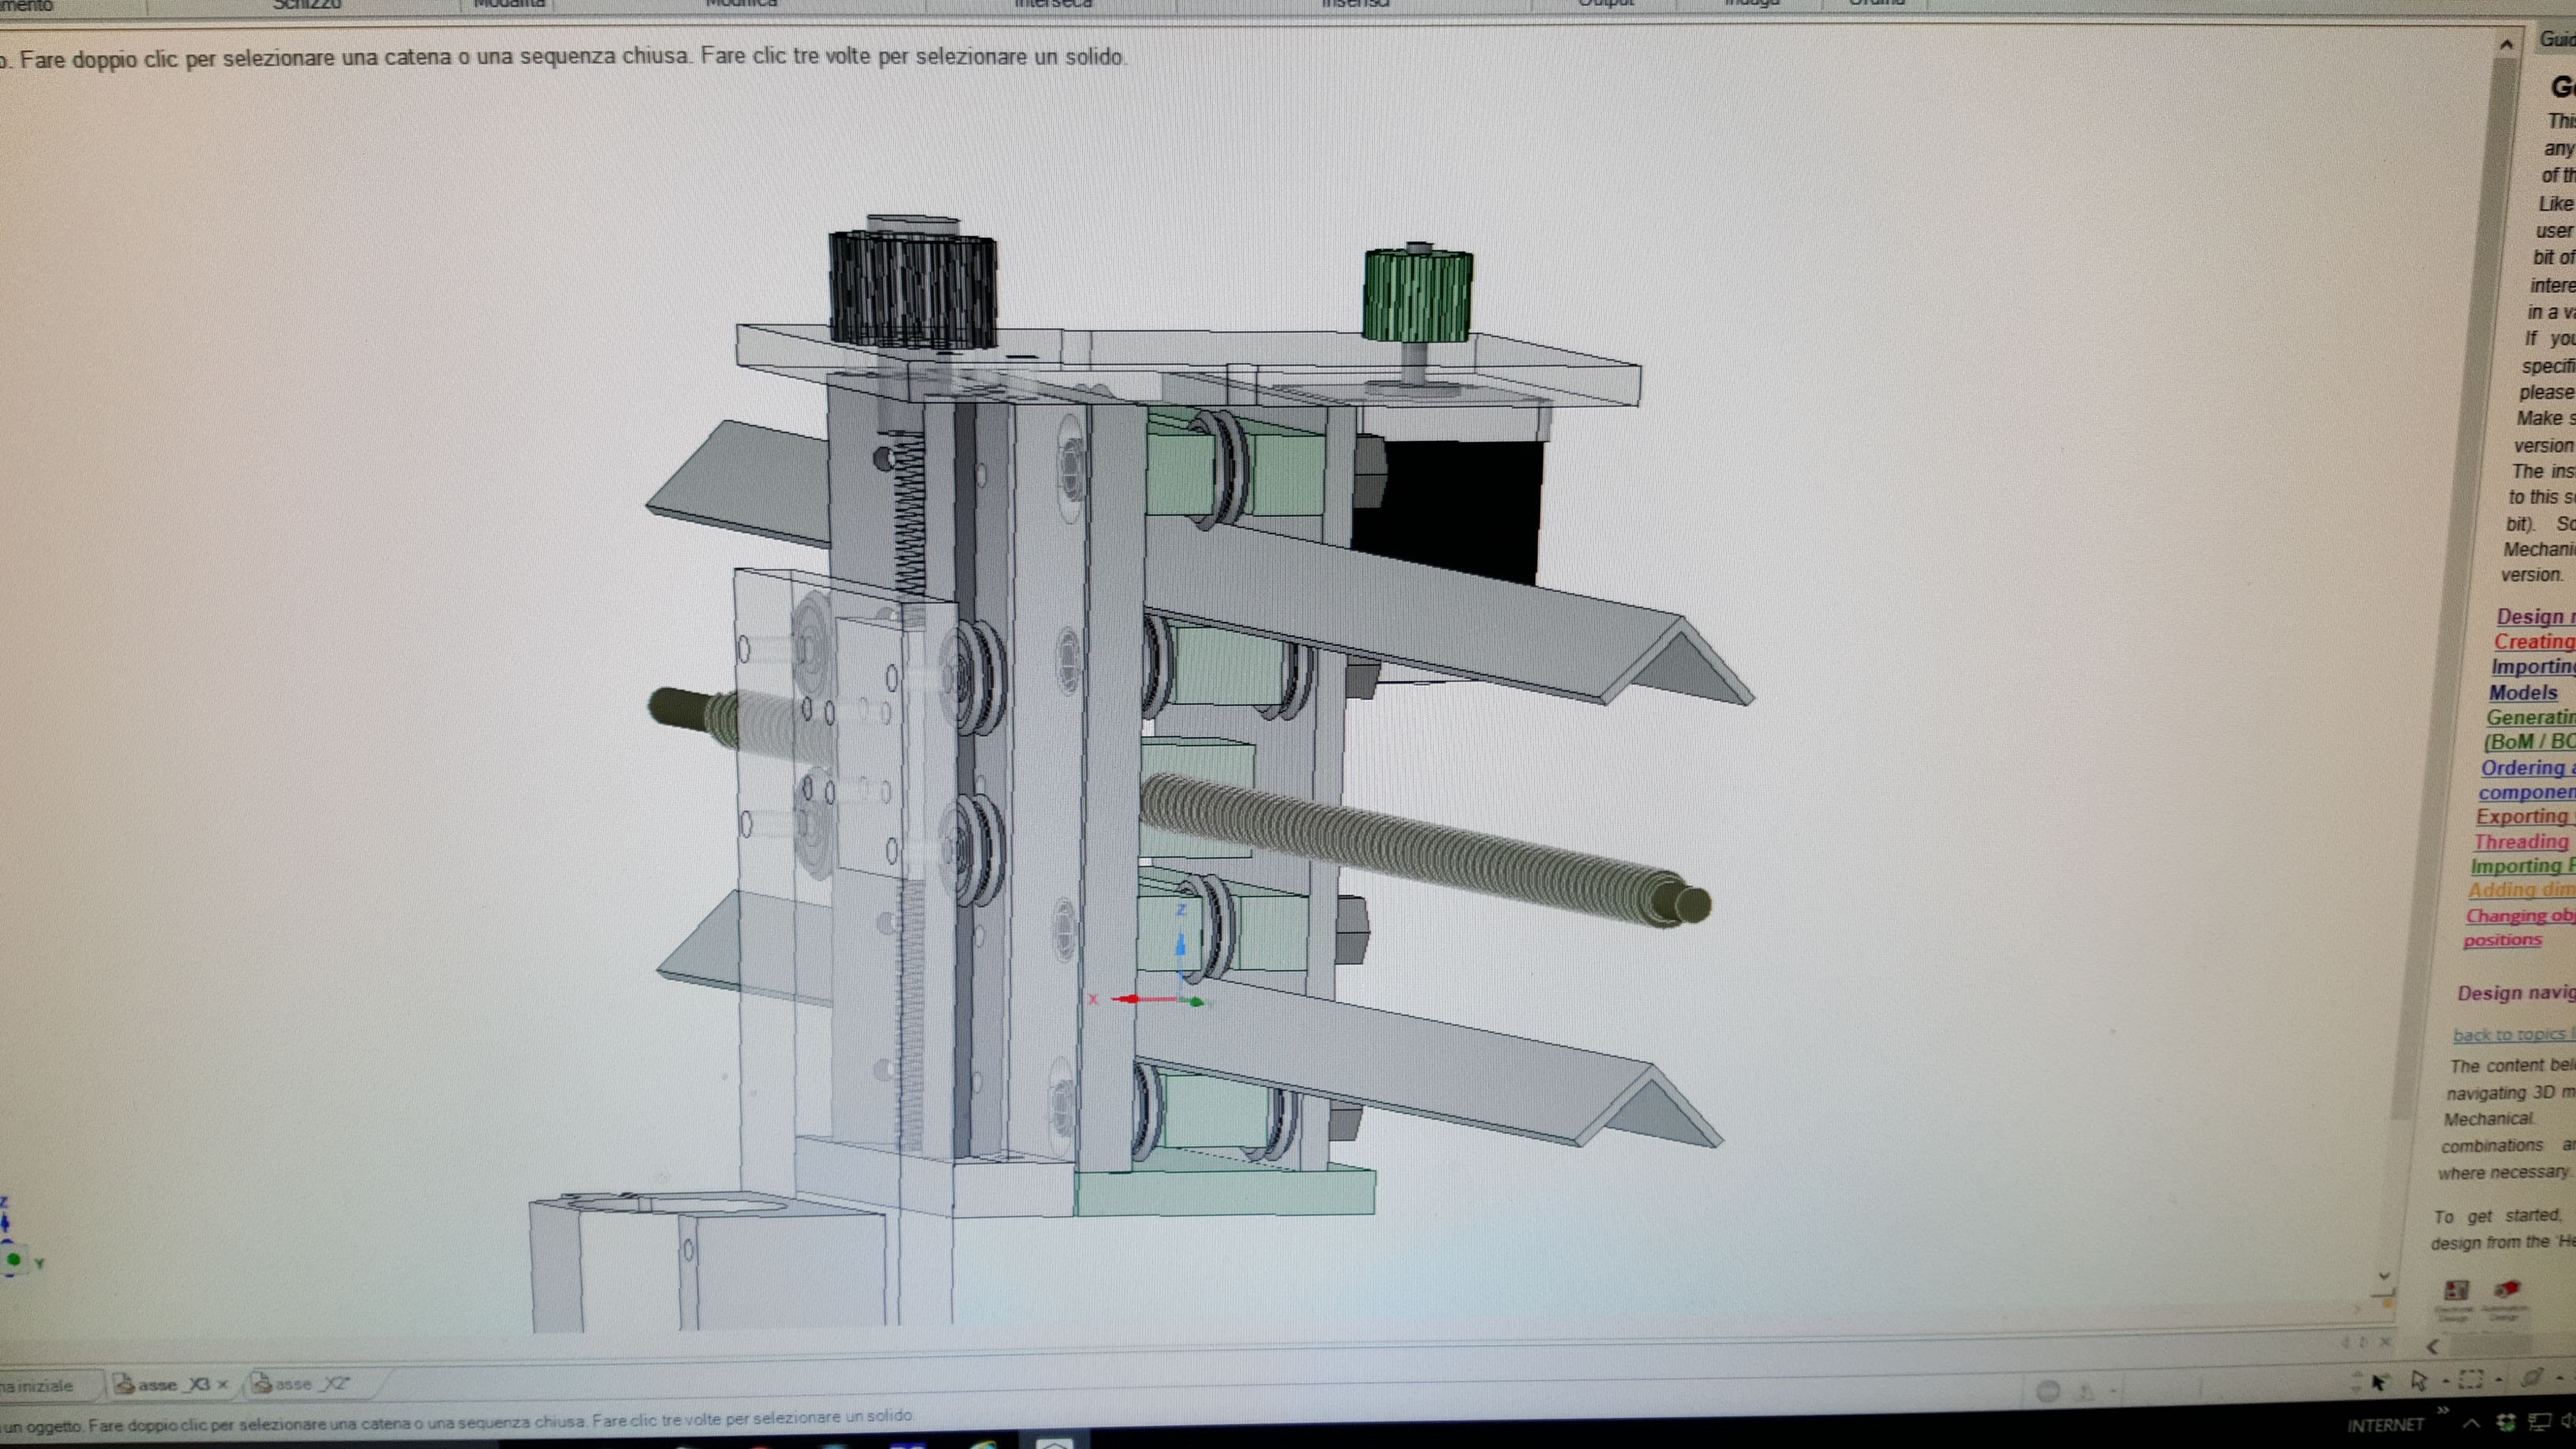Close the asse_X3 tab
This screenshot has width=2576, height=1449.
tap(223, 1385)
